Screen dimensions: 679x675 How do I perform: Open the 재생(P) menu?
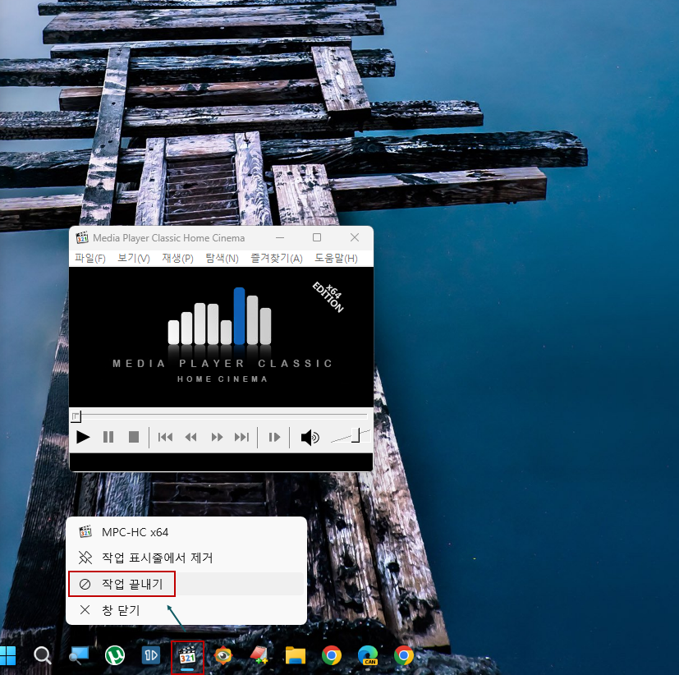(177, 259)
